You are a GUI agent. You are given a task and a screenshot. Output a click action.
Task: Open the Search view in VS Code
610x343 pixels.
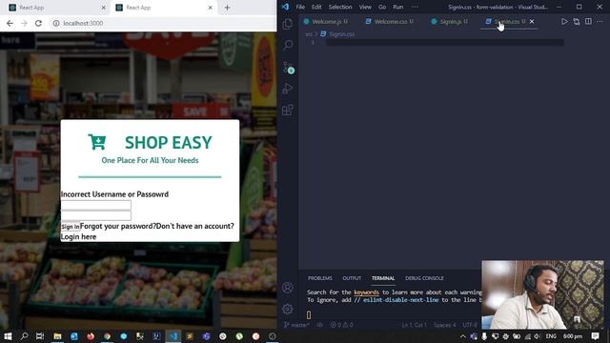(288, 46)
